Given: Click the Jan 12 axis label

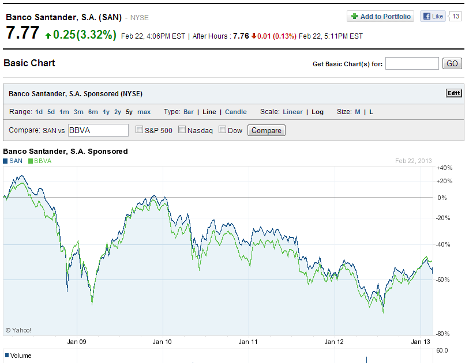Looking at the screenshot, I should point(334,342).
